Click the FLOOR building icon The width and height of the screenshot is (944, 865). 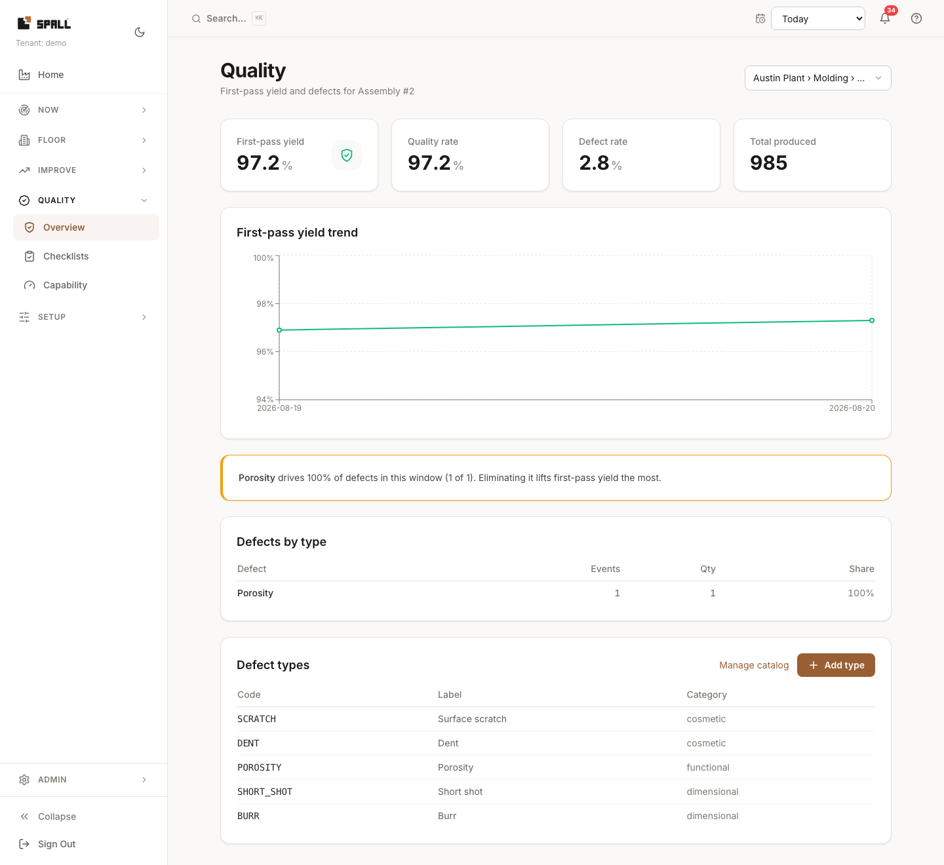(x=24, y=140)
